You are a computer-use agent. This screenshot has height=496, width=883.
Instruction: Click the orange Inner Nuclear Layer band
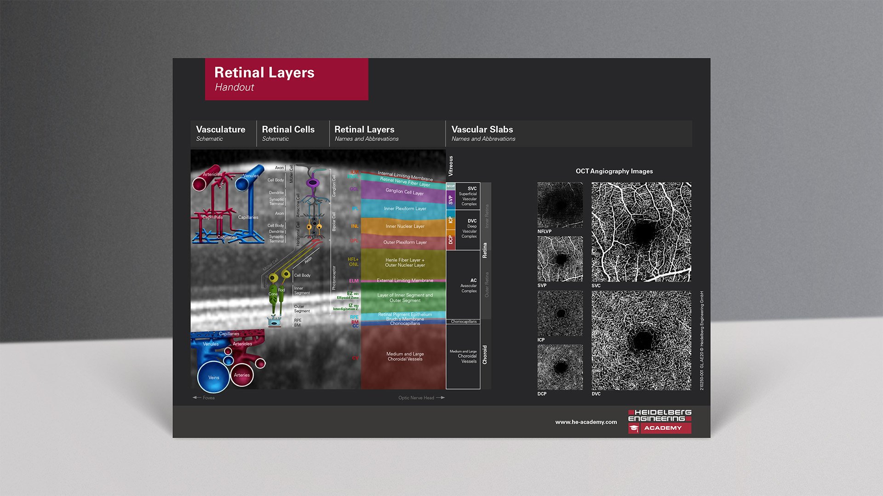click(405, 226)
